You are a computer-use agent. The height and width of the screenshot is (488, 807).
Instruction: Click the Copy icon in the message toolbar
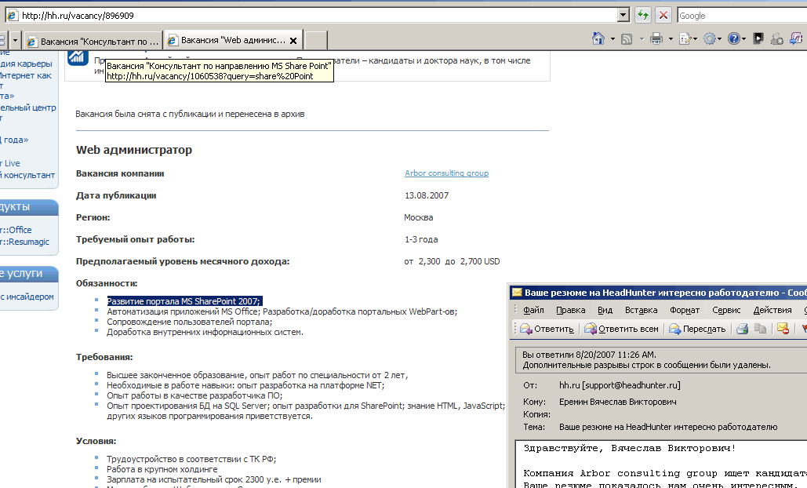[760, 329]
